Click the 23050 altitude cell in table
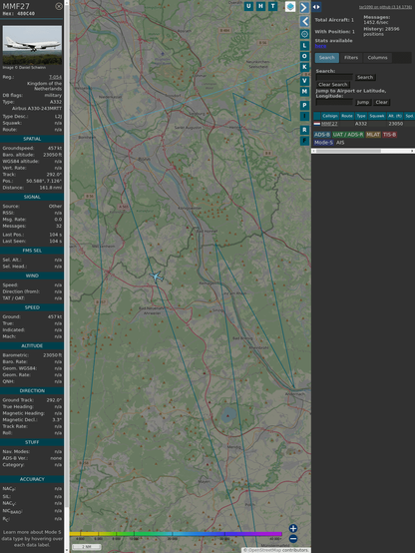Screen dimensions: 415x553 pos(396,124)
